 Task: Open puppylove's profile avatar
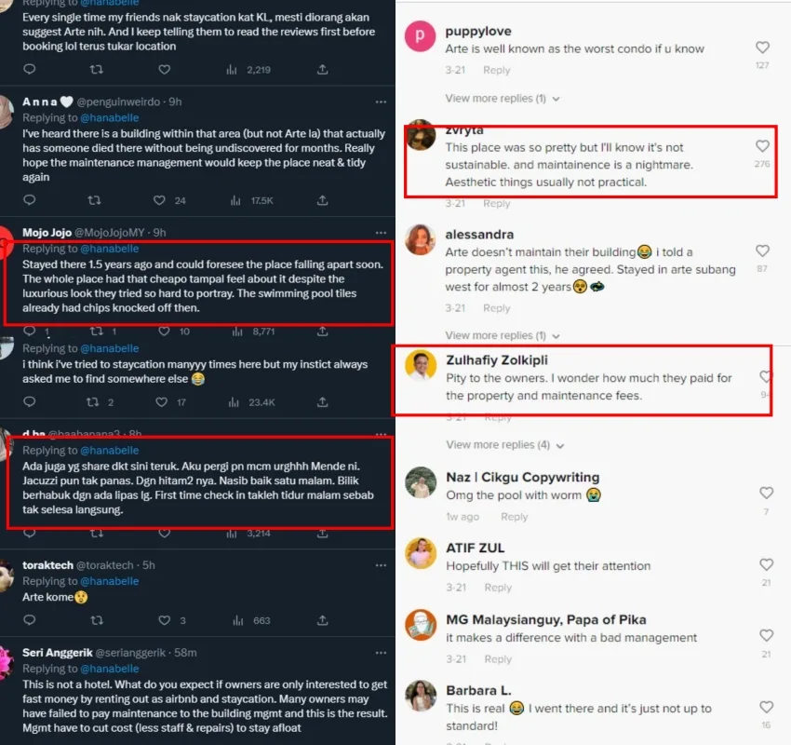tap(421, 36)
